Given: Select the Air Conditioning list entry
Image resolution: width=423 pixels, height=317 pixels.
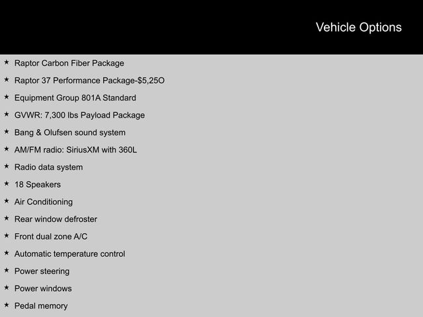Looking at the screenshot, I should [x=44, y=201].
